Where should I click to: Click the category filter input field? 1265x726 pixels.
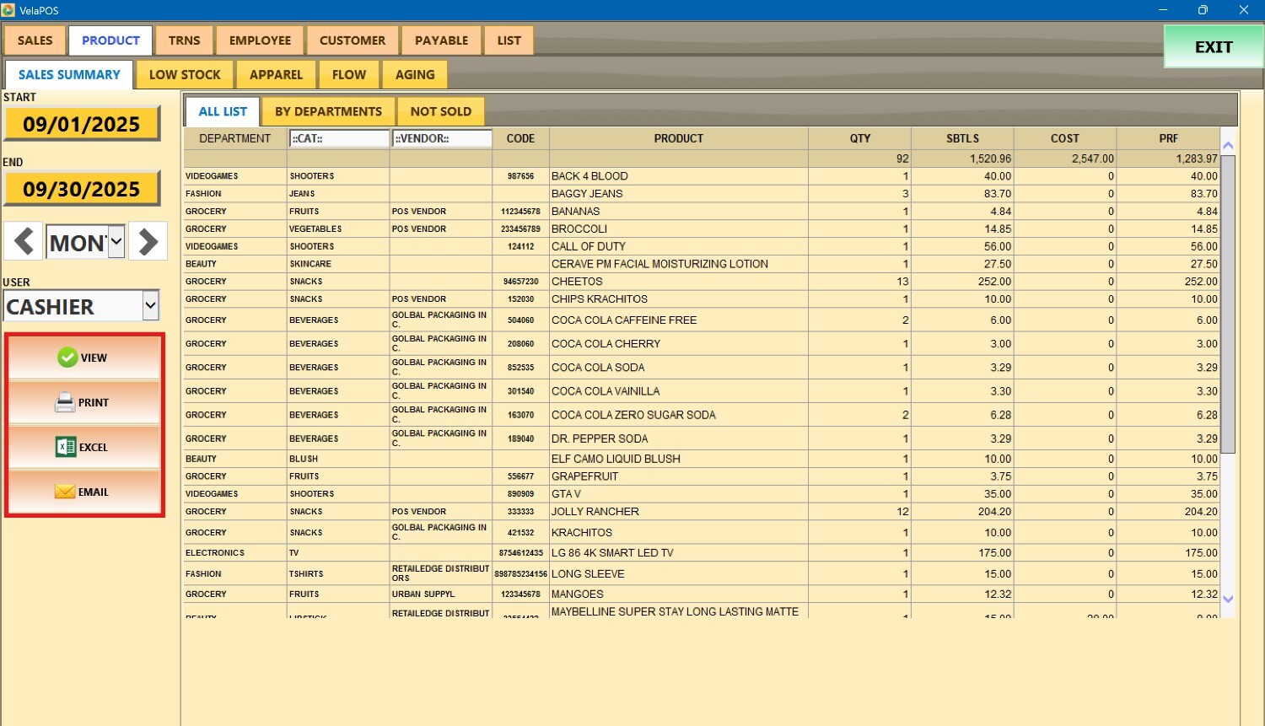pos(339,138)
